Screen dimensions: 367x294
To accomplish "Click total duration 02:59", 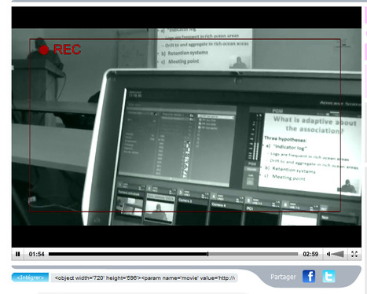I will point(310,254).
